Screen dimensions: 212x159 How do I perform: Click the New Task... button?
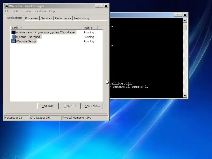point(92,106)
